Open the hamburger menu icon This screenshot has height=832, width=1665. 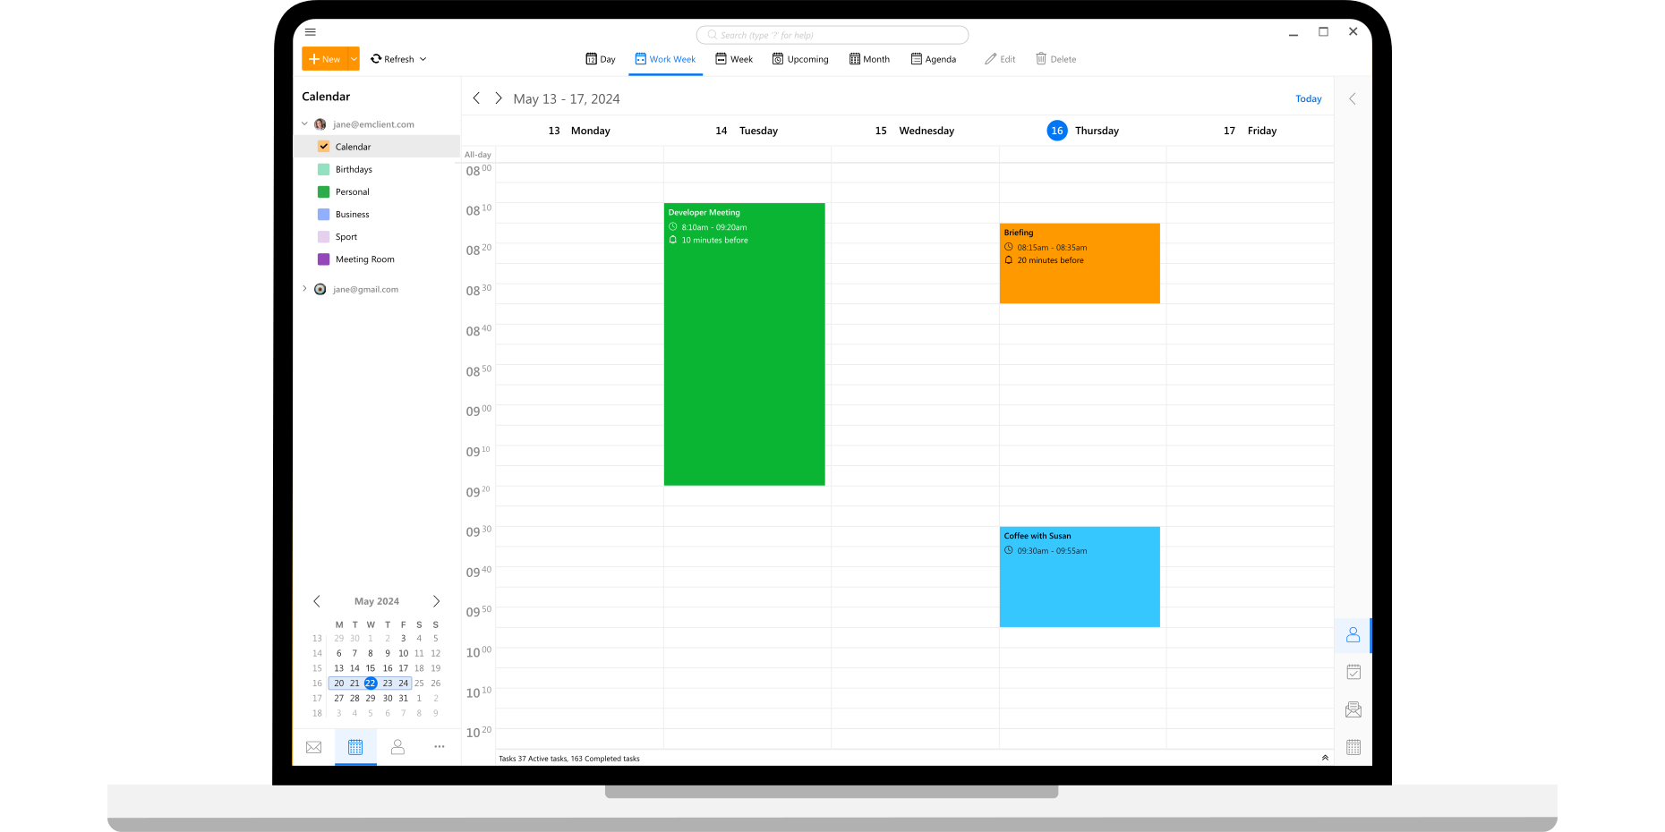click(x=311, y=32)
